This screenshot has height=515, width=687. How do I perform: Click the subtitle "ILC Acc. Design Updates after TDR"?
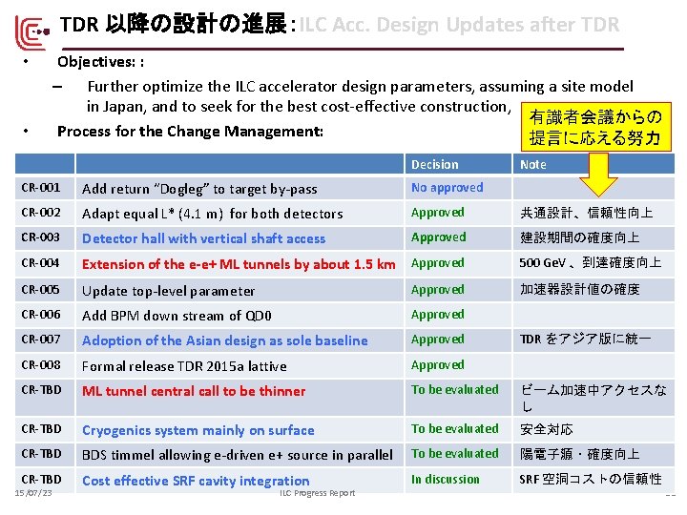[459, 25]
